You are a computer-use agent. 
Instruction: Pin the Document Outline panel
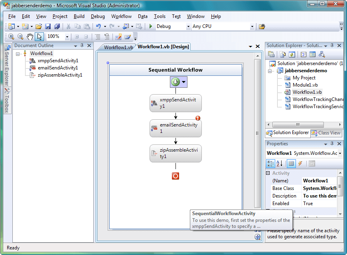(x=82, y=45)
